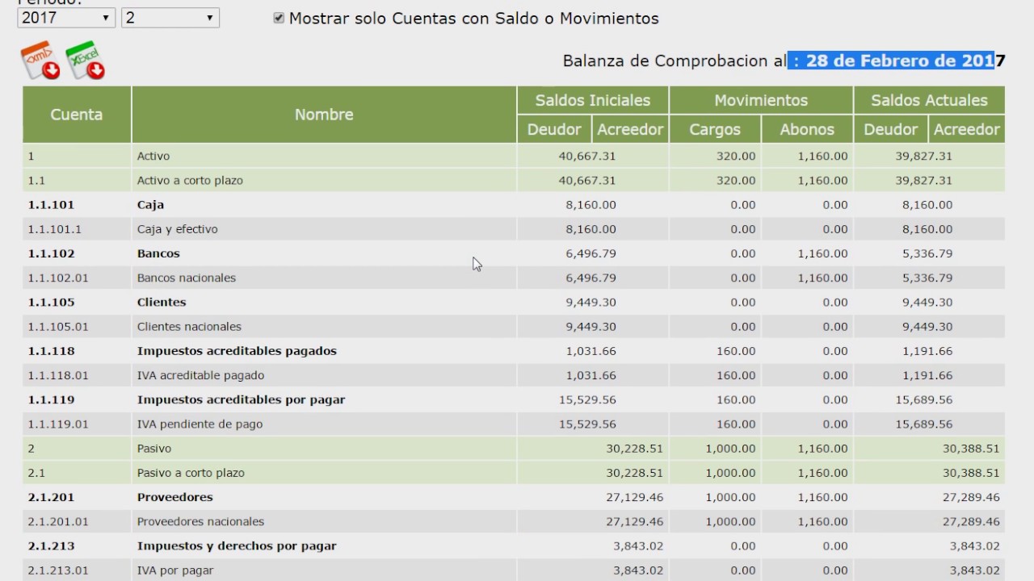Click Bancos nacionales Abonos value 1,160.00
Image resolution: width=1034 pixels, height=581 pixels.
[822, 278]
